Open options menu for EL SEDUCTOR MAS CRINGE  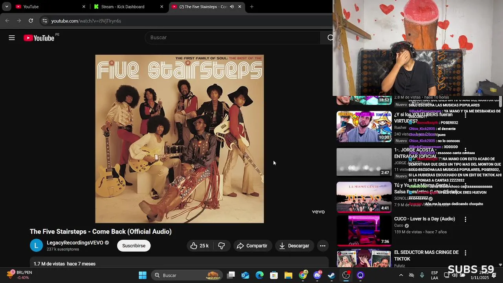pyautogui.click(x=465, y=253)
